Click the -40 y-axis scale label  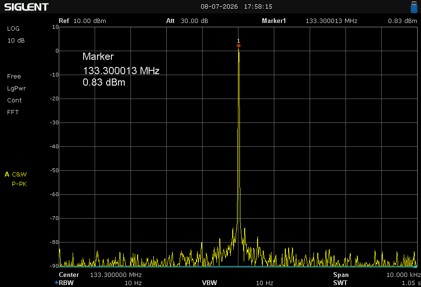click(x=54, y=146)
